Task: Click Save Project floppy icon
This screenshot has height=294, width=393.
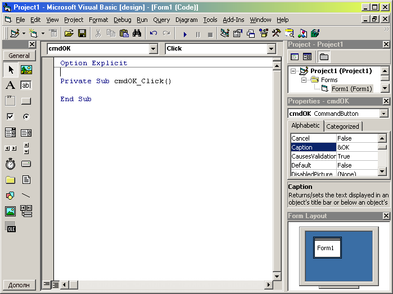Action: click(x=82, y=33)
